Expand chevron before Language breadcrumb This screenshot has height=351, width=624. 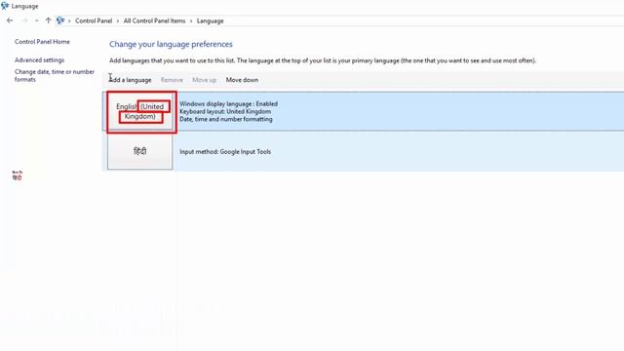point(191,20)
